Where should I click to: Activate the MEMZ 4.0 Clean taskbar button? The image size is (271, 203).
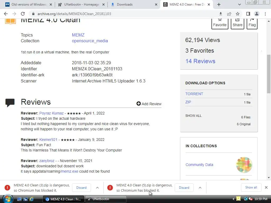(x=64, y=199)
